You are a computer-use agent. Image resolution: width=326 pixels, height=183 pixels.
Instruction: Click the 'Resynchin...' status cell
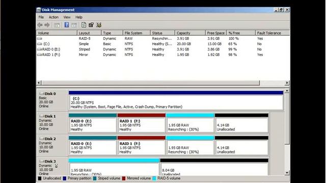(162, 39)
